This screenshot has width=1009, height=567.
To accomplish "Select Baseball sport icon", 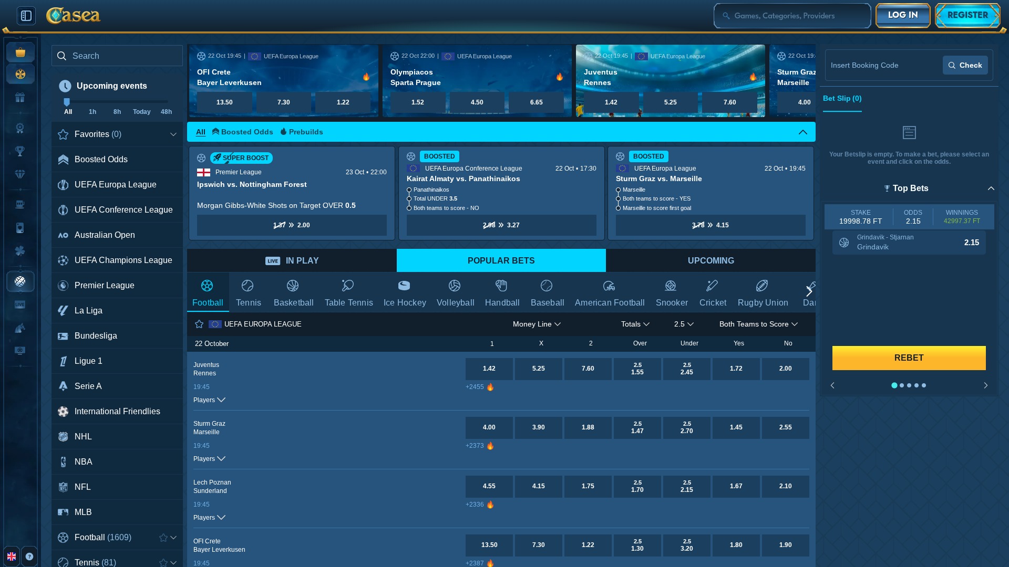I will tap(547, 293).
